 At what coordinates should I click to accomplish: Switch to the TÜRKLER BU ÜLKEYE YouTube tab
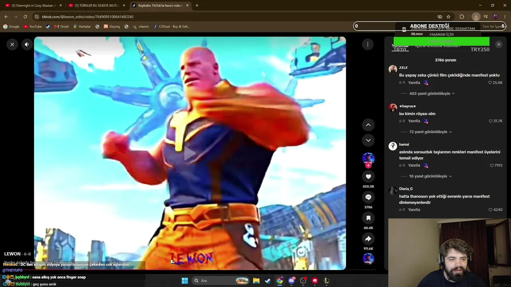pos(96,6)
